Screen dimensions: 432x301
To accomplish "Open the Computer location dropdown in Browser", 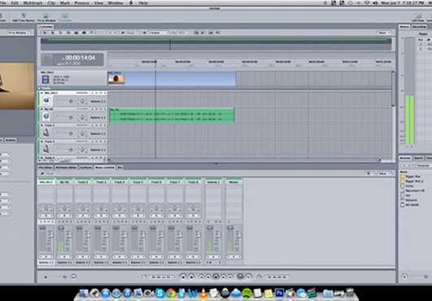I will [x=423, y=165].
